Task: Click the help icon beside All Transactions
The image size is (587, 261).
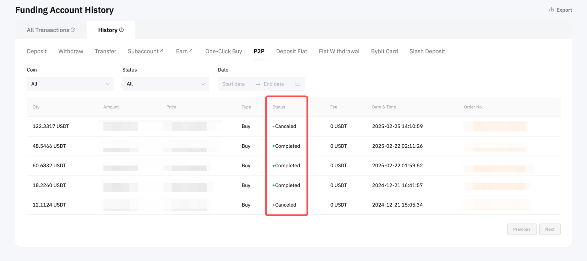Action: 73,30
